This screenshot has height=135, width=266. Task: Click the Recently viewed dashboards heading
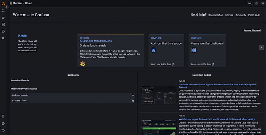tap(24, 89)
